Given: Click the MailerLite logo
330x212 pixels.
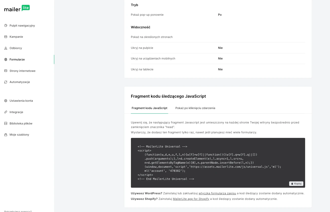Looking at the screenshot, I should 17,8.
